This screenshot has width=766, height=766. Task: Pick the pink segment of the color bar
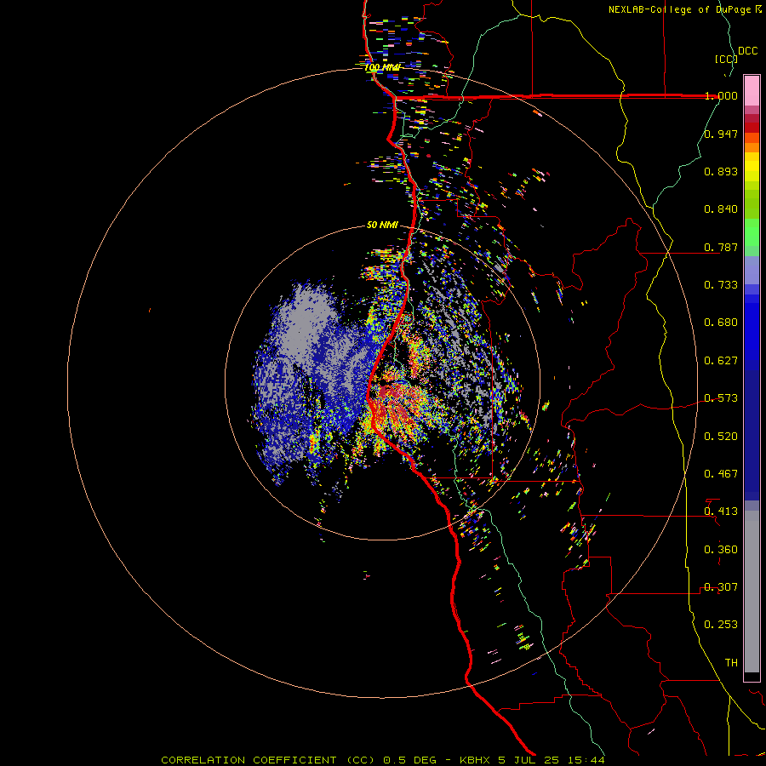point(752,91)
